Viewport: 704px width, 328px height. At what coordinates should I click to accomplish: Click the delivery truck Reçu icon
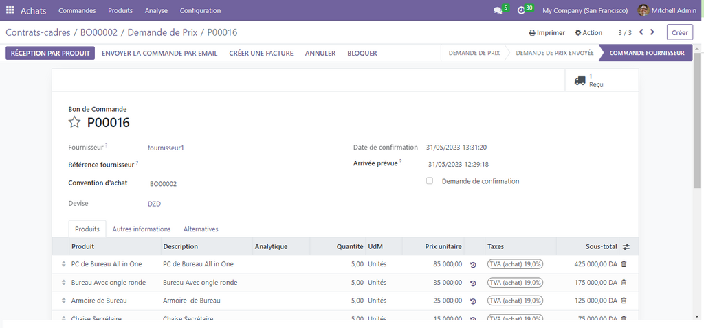[580, 80]
